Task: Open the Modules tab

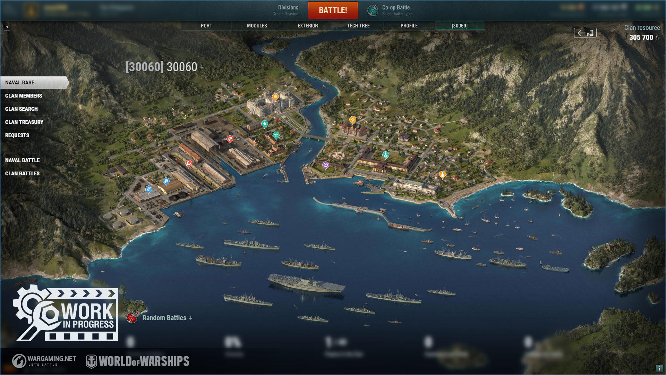Action: click(257, 26)
